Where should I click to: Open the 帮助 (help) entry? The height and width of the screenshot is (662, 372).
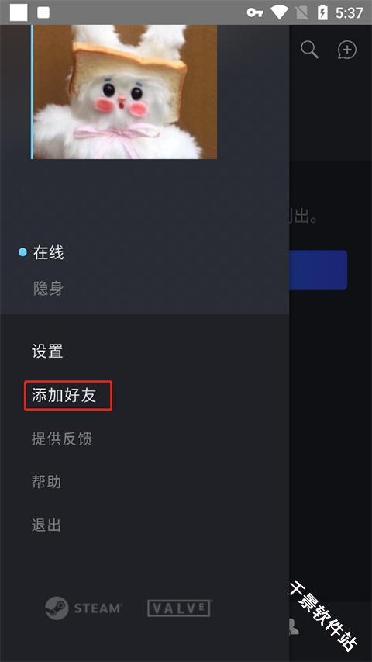coord(46,482)
